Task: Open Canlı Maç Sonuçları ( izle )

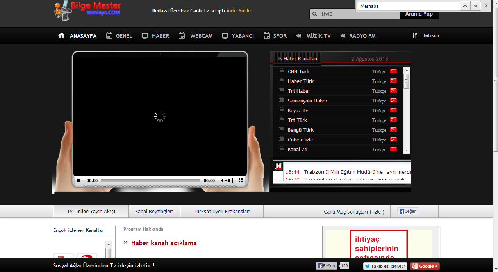Action: pyautogui.click(x=354, y=212)
